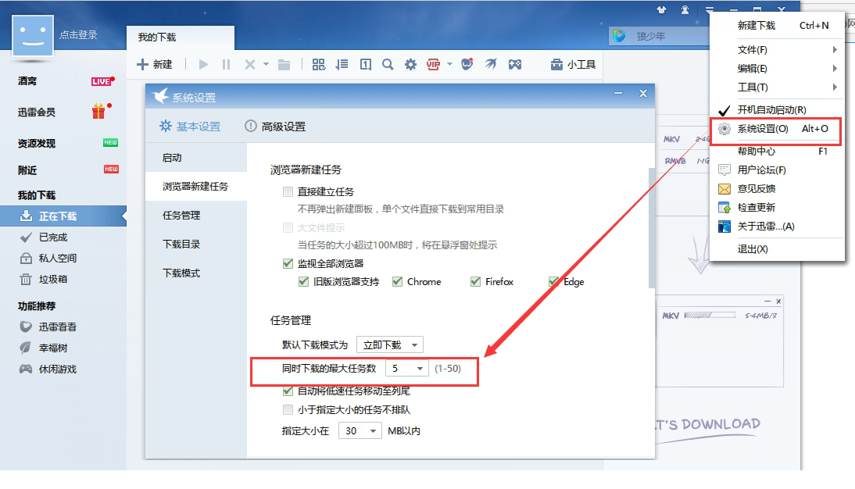The width and height of the screenshot is (855, 489).
Task: Click the settings dialog vertical scrollbar
Action: (x=651, y=227)
